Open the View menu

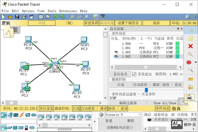tap(41, 11)
